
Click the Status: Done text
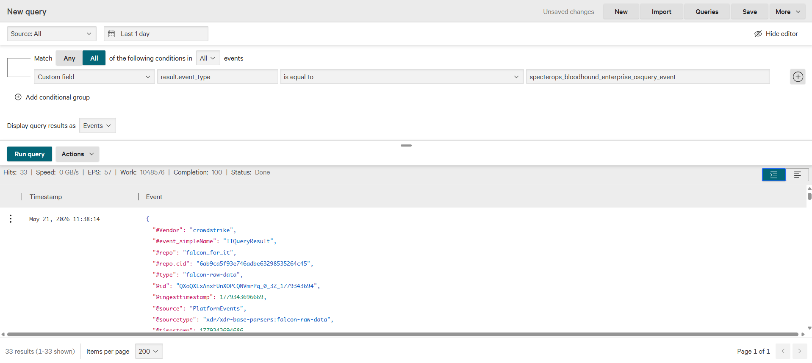click(250, 172)
